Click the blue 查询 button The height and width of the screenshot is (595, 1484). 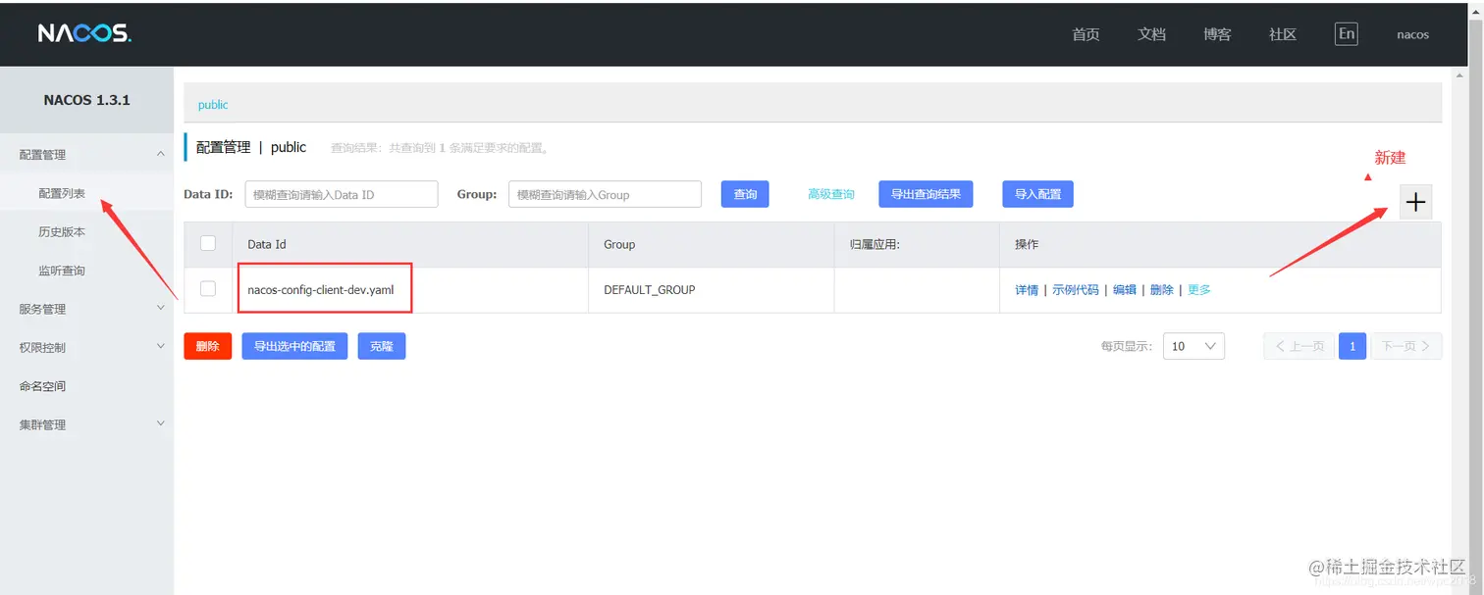[x=745, y=194]
